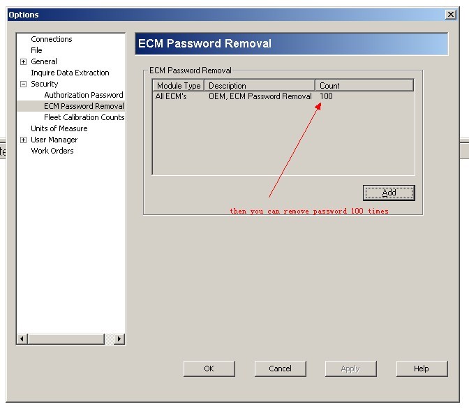This screenshot has width=469, height=409.
Task: Open Help for this dialog
Action: pyautogui.click(x=421, y=369)
